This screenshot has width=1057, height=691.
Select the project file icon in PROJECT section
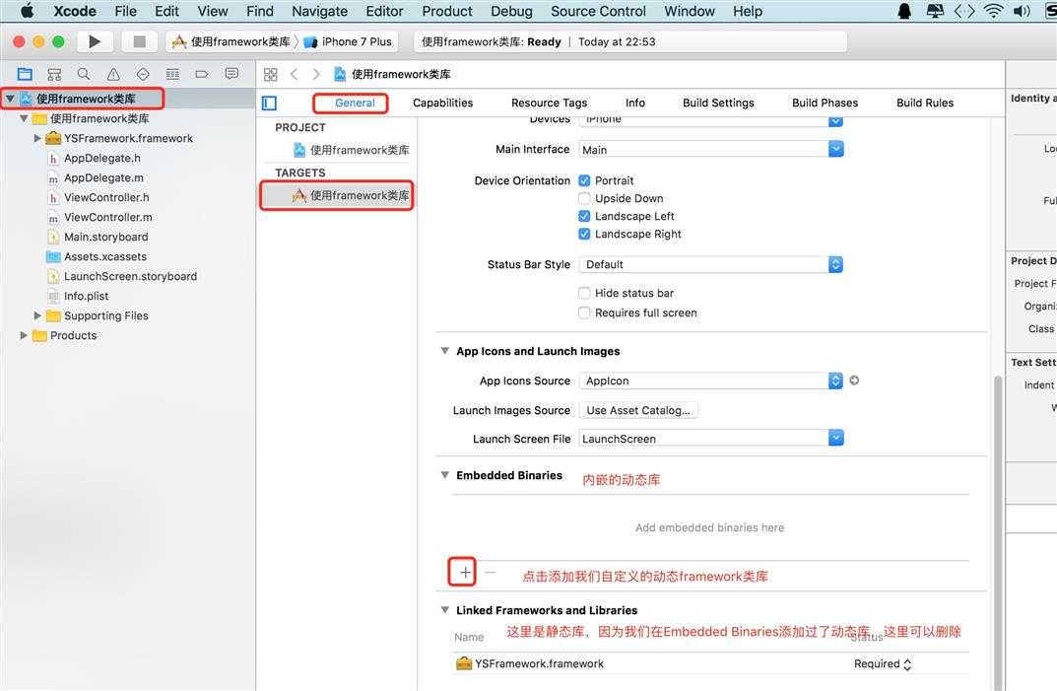coord(299,150)
